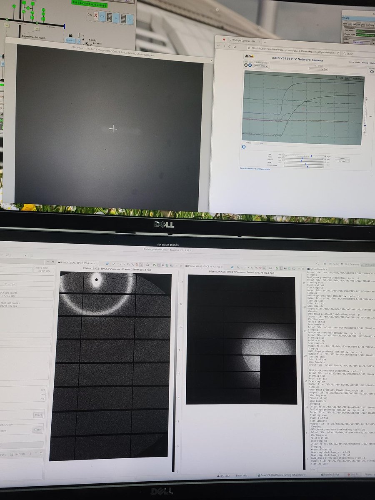Click the 'EH Searched and Closed' green status

pyautogui.click(x=90, y=5)
